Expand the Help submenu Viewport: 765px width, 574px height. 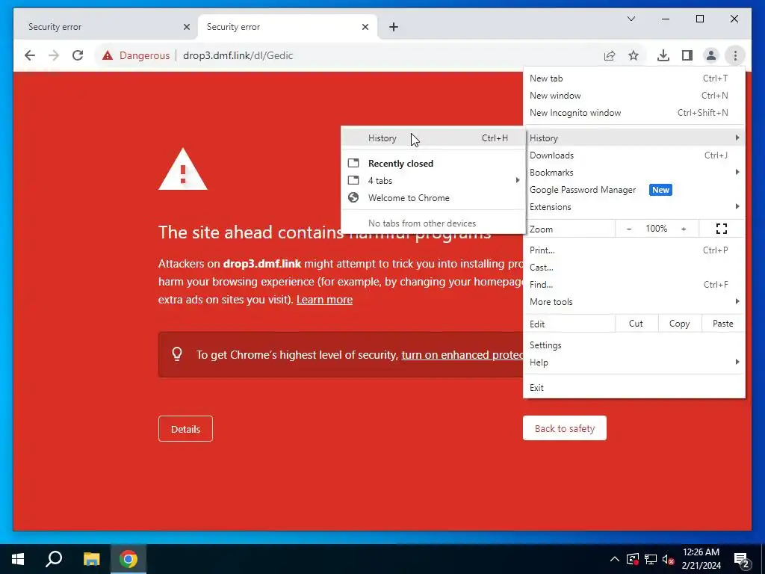point(634,362)
